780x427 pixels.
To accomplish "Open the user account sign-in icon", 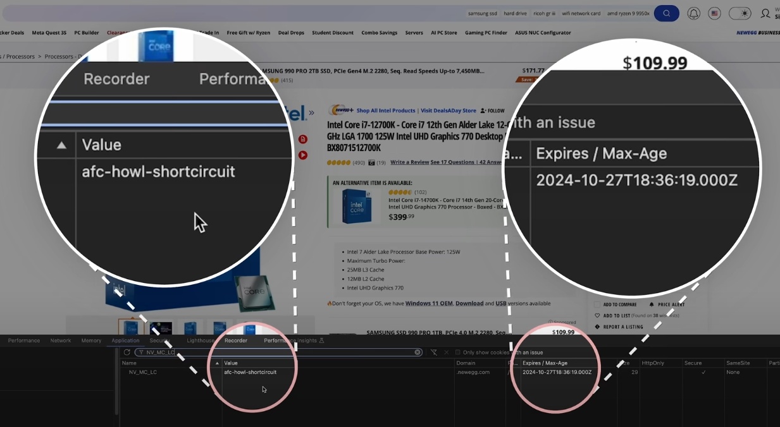I will (765, 13).
